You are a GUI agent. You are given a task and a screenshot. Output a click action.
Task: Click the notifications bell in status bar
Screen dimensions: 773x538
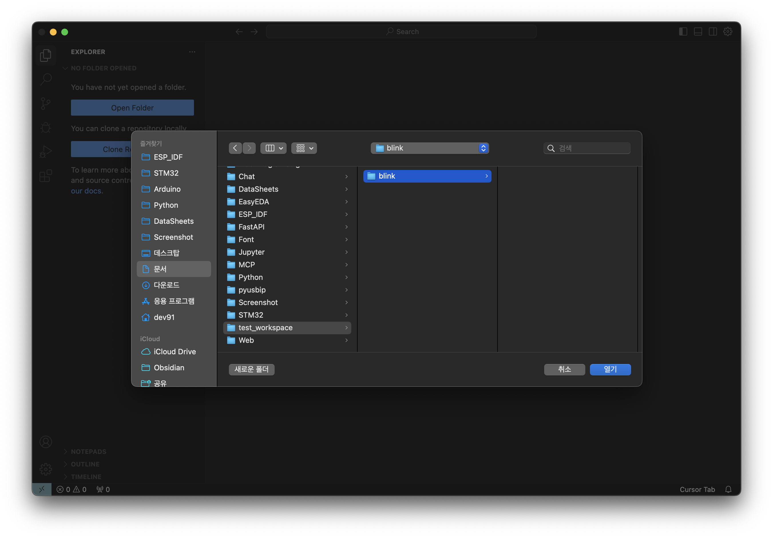728,490
